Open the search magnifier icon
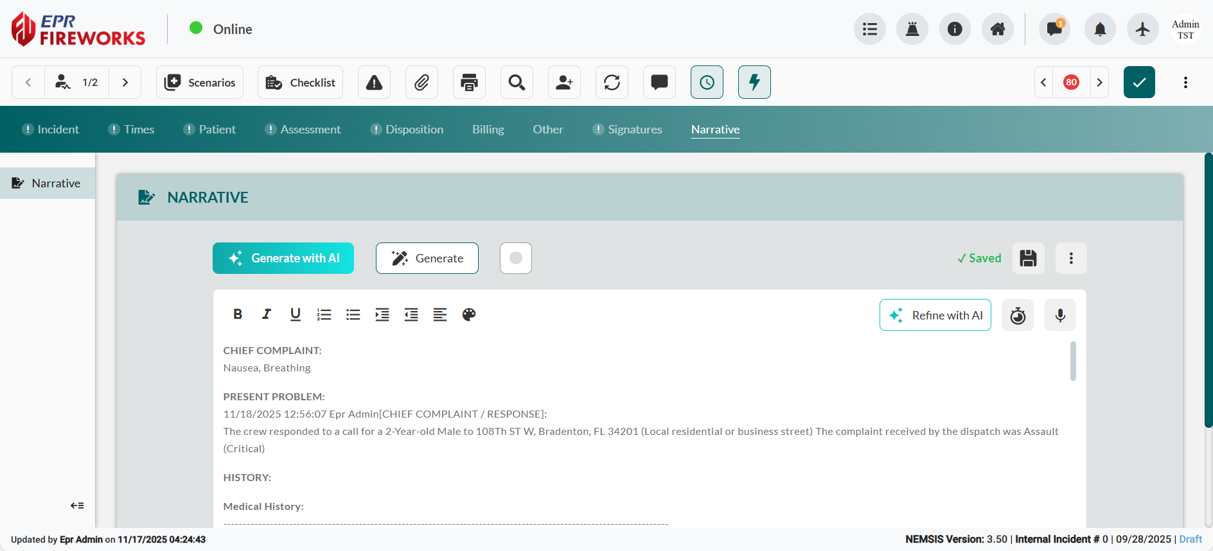 coord(517,82)
